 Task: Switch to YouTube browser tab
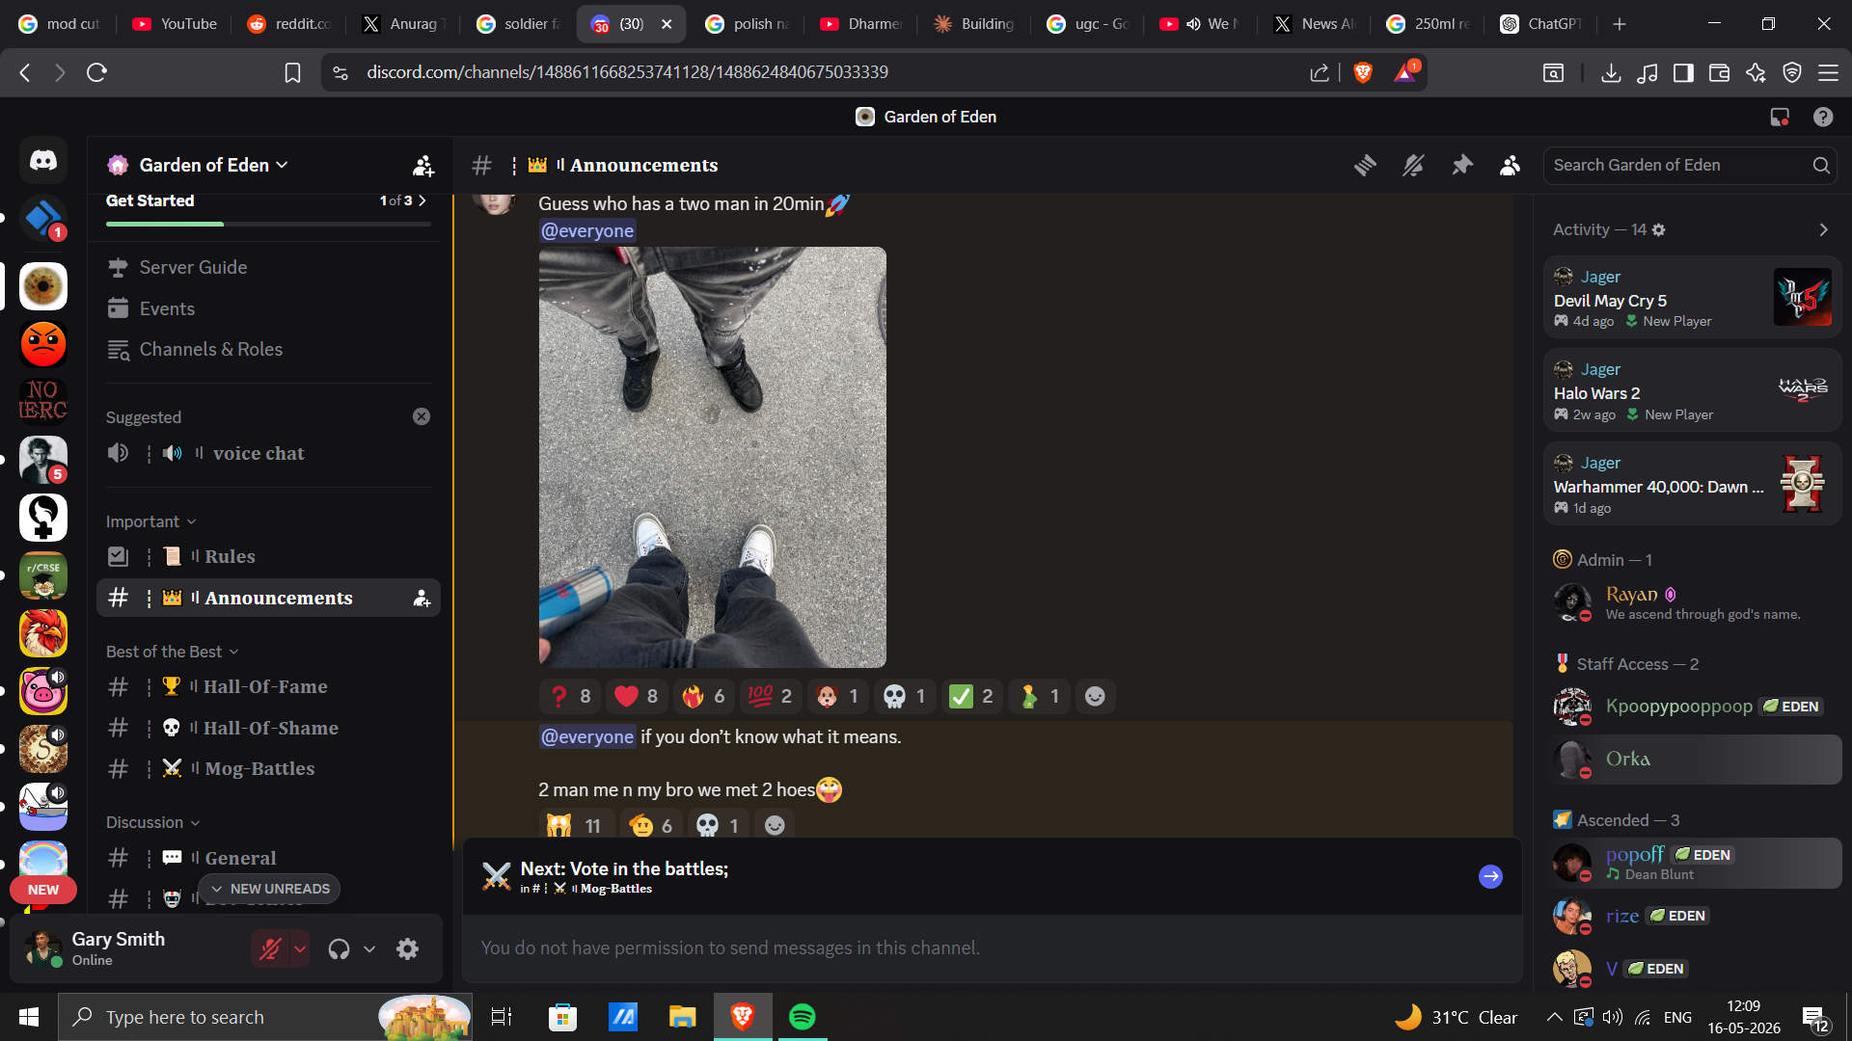pos(176,24)
